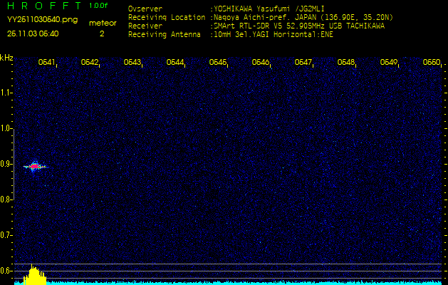Click the "Ovserver" field label
The height and width of the screenshot is (285, 448).
pos(145,9)
